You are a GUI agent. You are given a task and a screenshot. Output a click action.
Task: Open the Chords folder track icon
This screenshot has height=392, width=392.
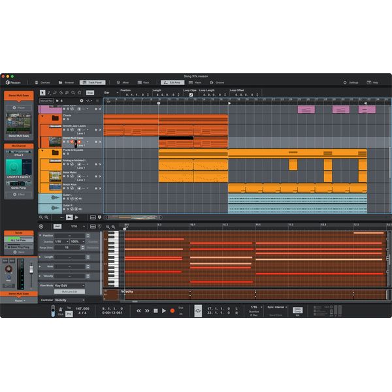click(x=56, y=118)
